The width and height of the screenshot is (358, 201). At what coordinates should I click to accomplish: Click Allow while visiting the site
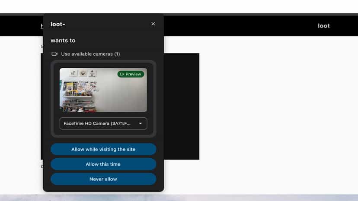click(x=103, y=149)
